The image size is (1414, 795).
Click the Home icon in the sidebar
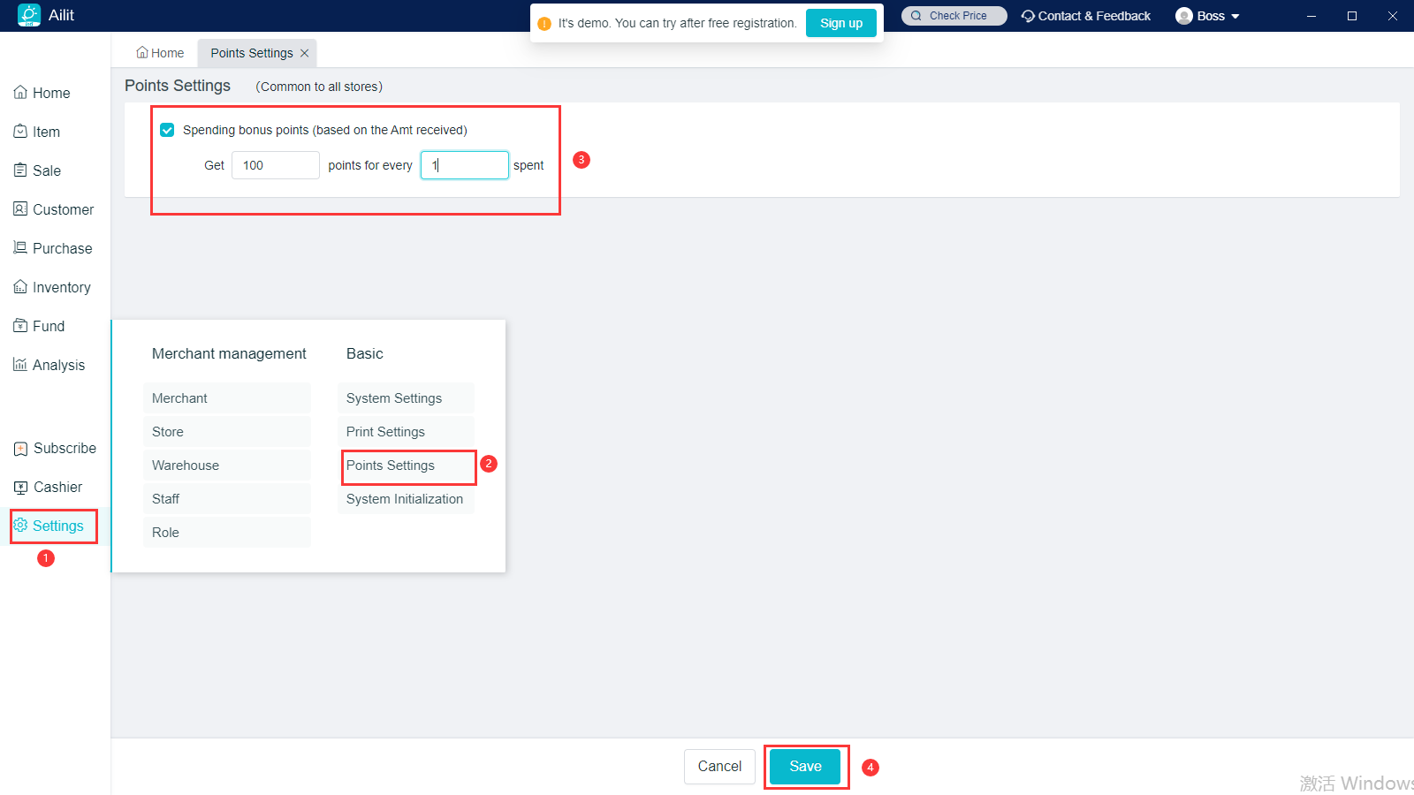click(20, 93)
